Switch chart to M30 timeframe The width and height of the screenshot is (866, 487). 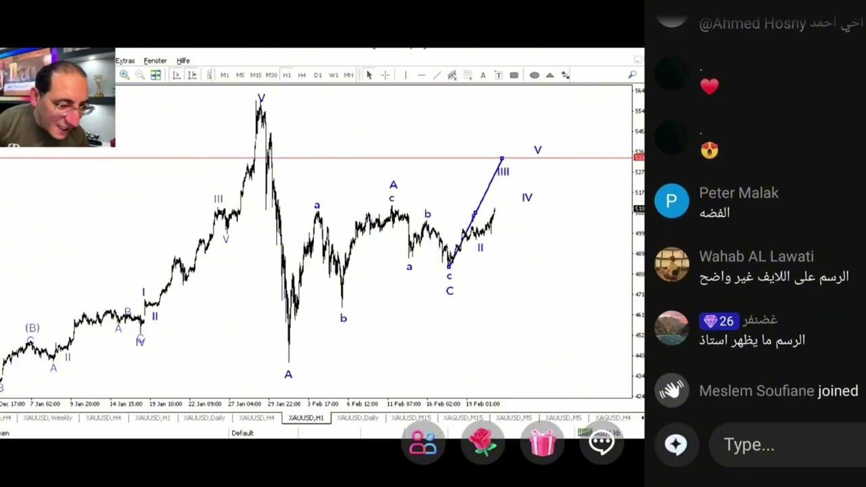(271, 75)
